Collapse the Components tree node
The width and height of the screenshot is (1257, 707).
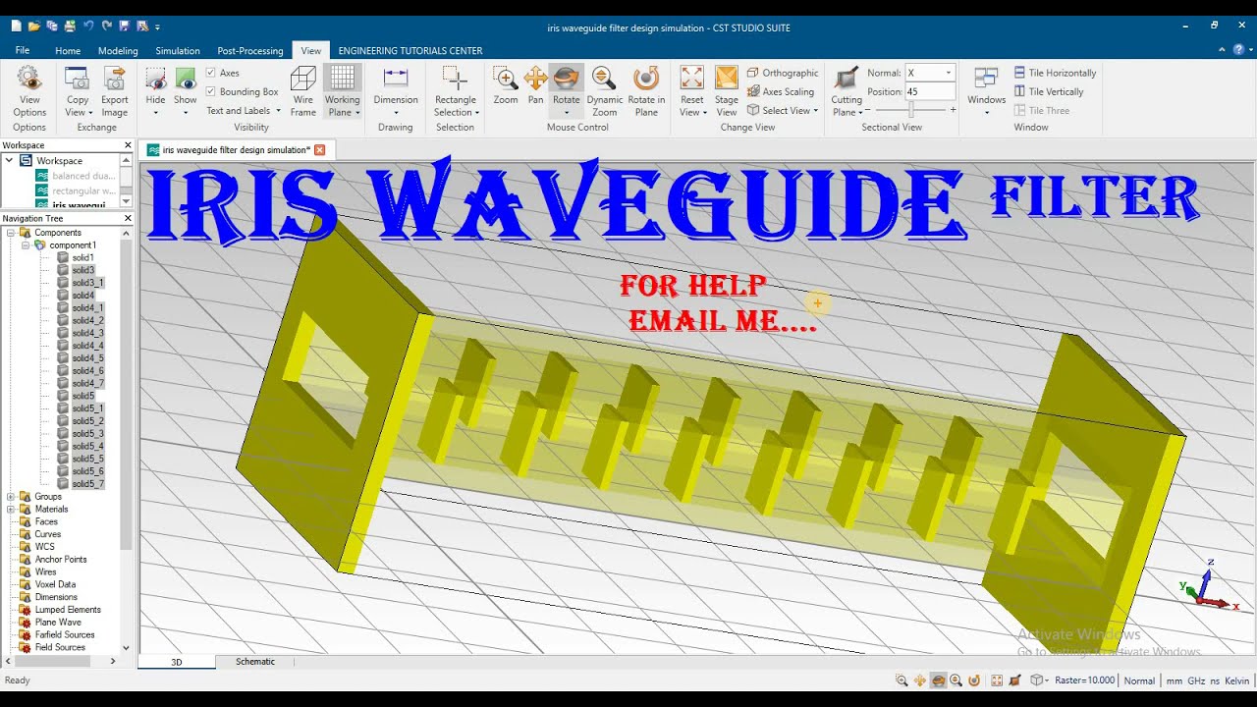(x=11, y=233)
